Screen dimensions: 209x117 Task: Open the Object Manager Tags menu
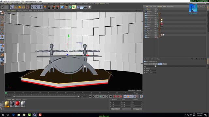[165, 6]
